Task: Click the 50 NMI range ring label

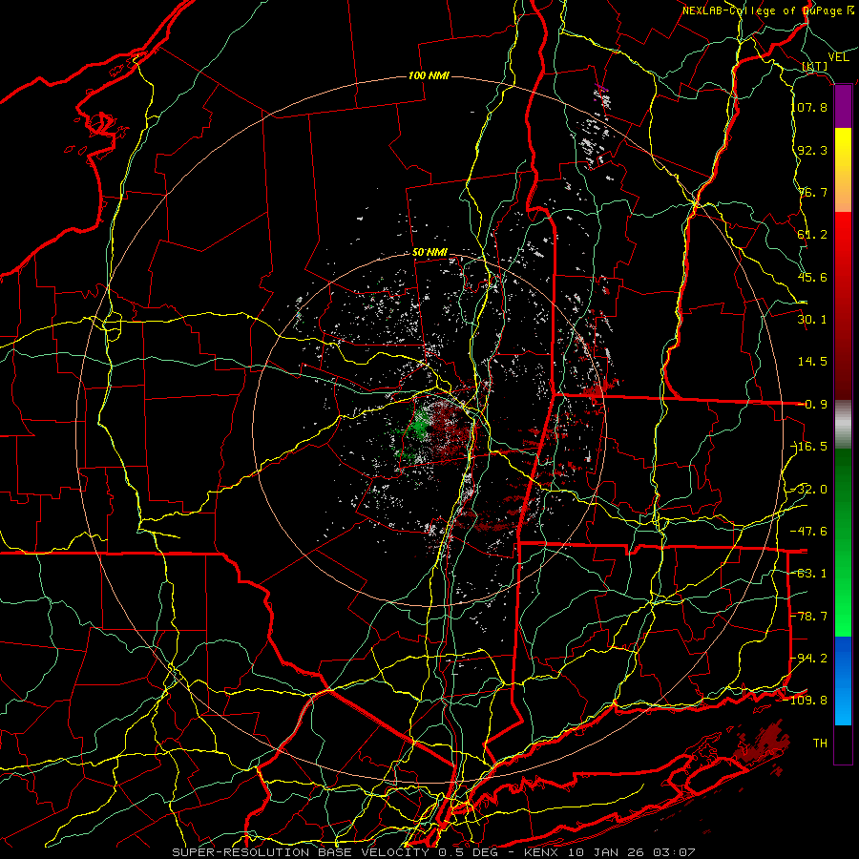Action: (429, 252)
